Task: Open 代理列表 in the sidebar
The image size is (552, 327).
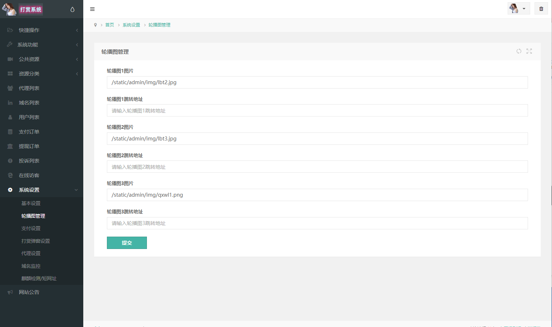Action: click(29, 88)
